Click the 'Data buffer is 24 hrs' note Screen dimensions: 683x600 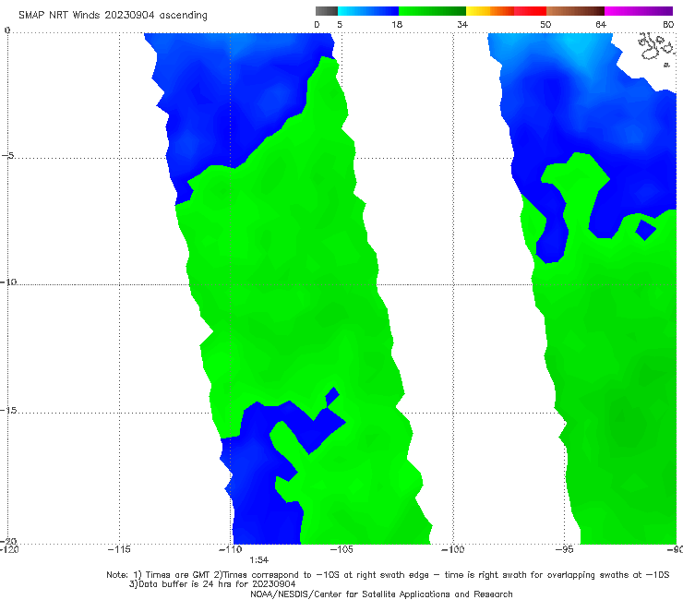212,584
